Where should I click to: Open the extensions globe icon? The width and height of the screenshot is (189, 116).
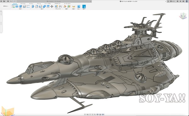178,1
